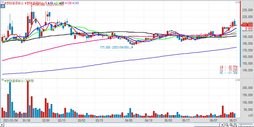This screenshot has width=254, height=127.
Task: Click the 0.00% change label
Action: (249, 28)
